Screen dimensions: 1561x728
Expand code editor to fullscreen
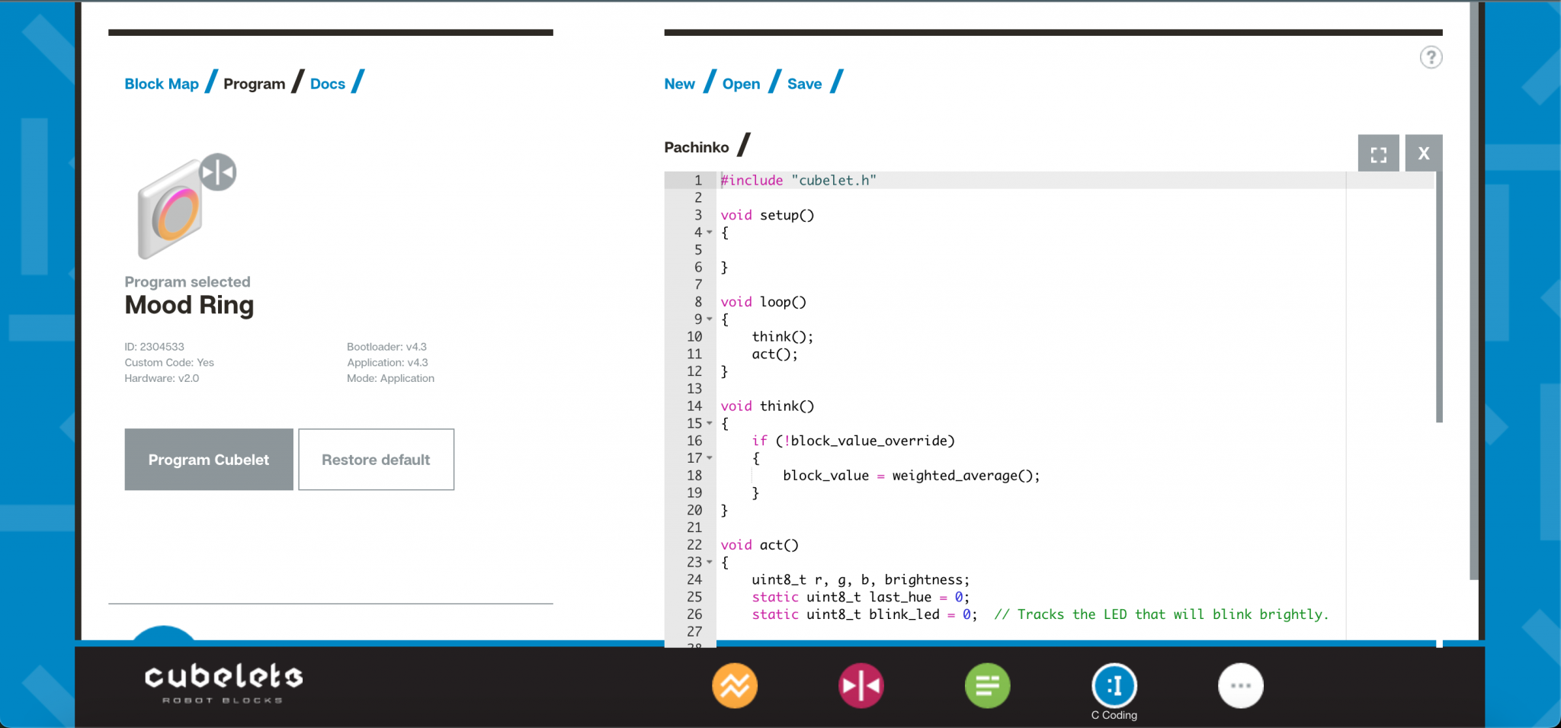click(1378, 154)
